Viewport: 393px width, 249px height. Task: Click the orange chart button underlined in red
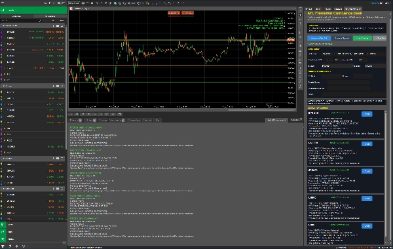pyautogui.click(x=174, y=13)
